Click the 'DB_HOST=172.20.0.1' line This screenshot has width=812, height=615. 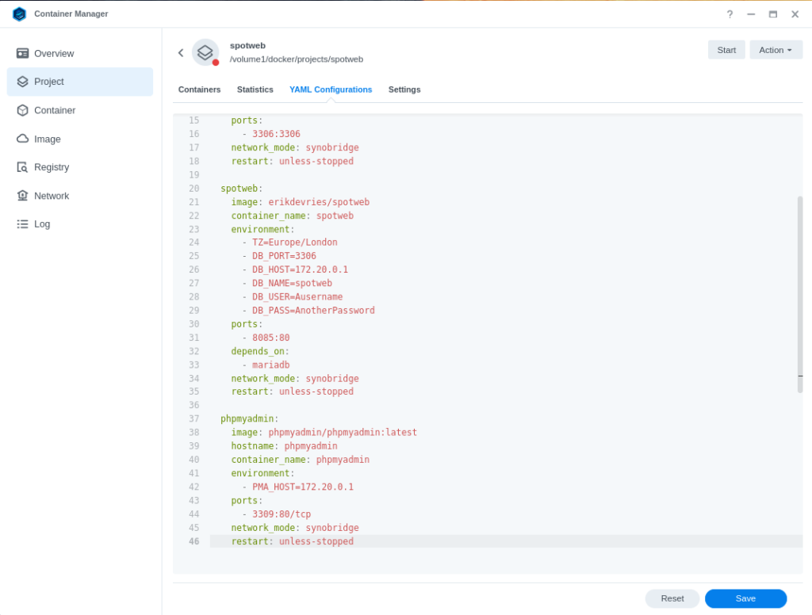pos(301,269)
